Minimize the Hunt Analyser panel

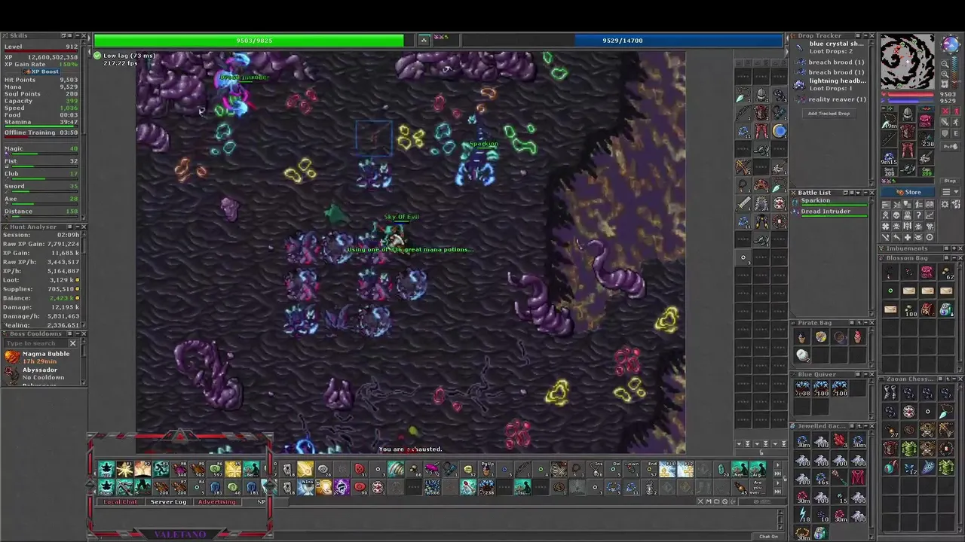(x=78, y=227)
